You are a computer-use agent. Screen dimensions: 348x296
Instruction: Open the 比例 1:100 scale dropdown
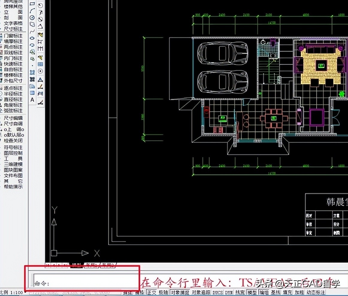point(11,292)
